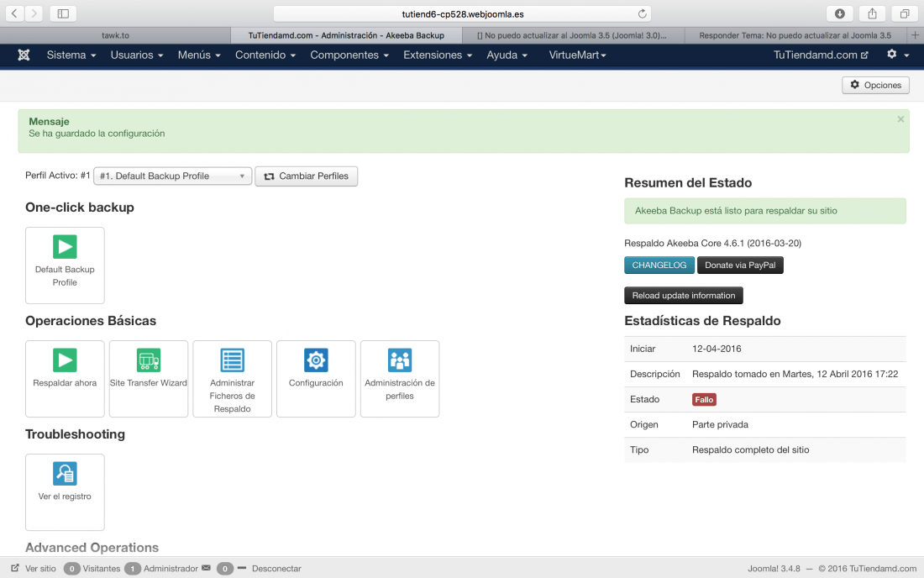Expand the VirtueMart menu
The image size is (924, 578).
click(x=578, y=55)
